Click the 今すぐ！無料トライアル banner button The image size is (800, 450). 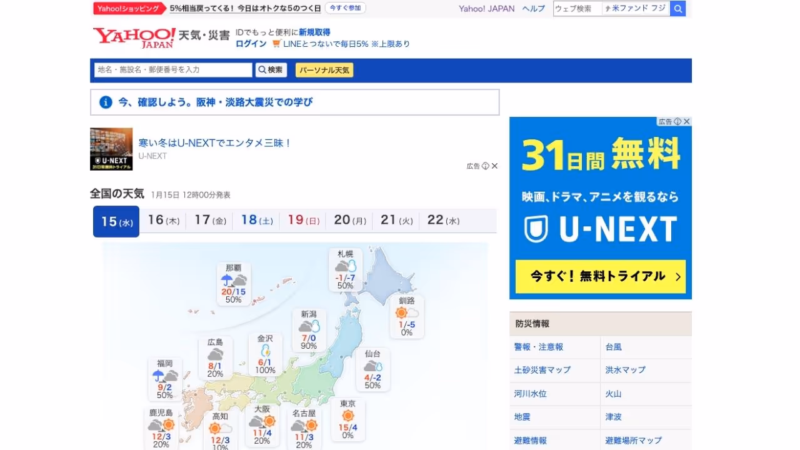tap(601, 276)
